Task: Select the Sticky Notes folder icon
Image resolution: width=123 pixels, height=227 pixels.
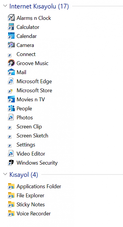Action: (11, 204)
